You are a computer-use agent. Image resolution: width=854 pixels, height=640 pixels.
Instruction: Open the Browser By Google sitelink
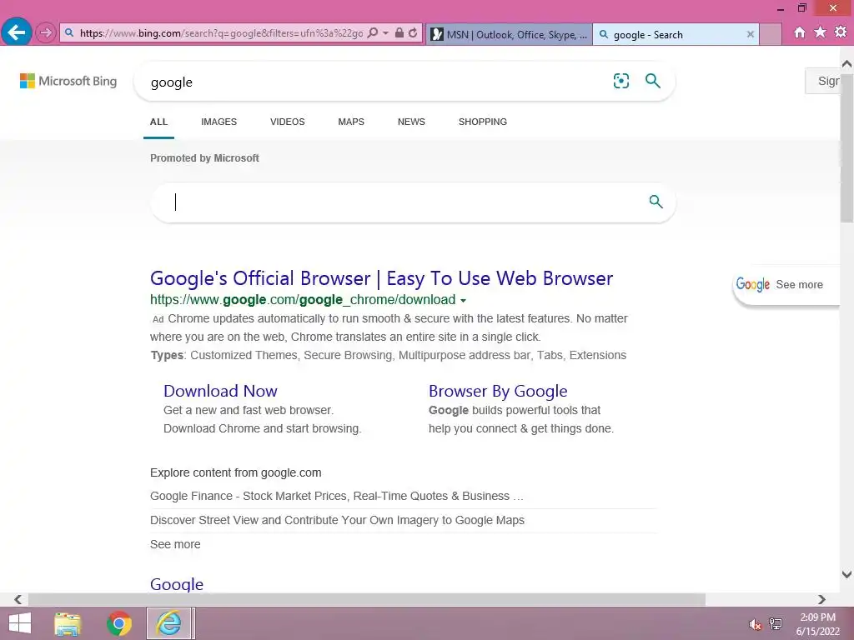pyautogui.click(x=498, y=391)
